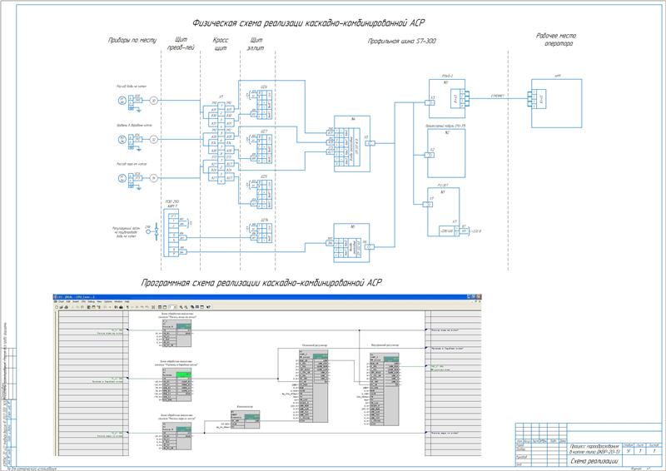Click the 'ETHERNET' connection label
666x471 pixels.
(497, 96)
